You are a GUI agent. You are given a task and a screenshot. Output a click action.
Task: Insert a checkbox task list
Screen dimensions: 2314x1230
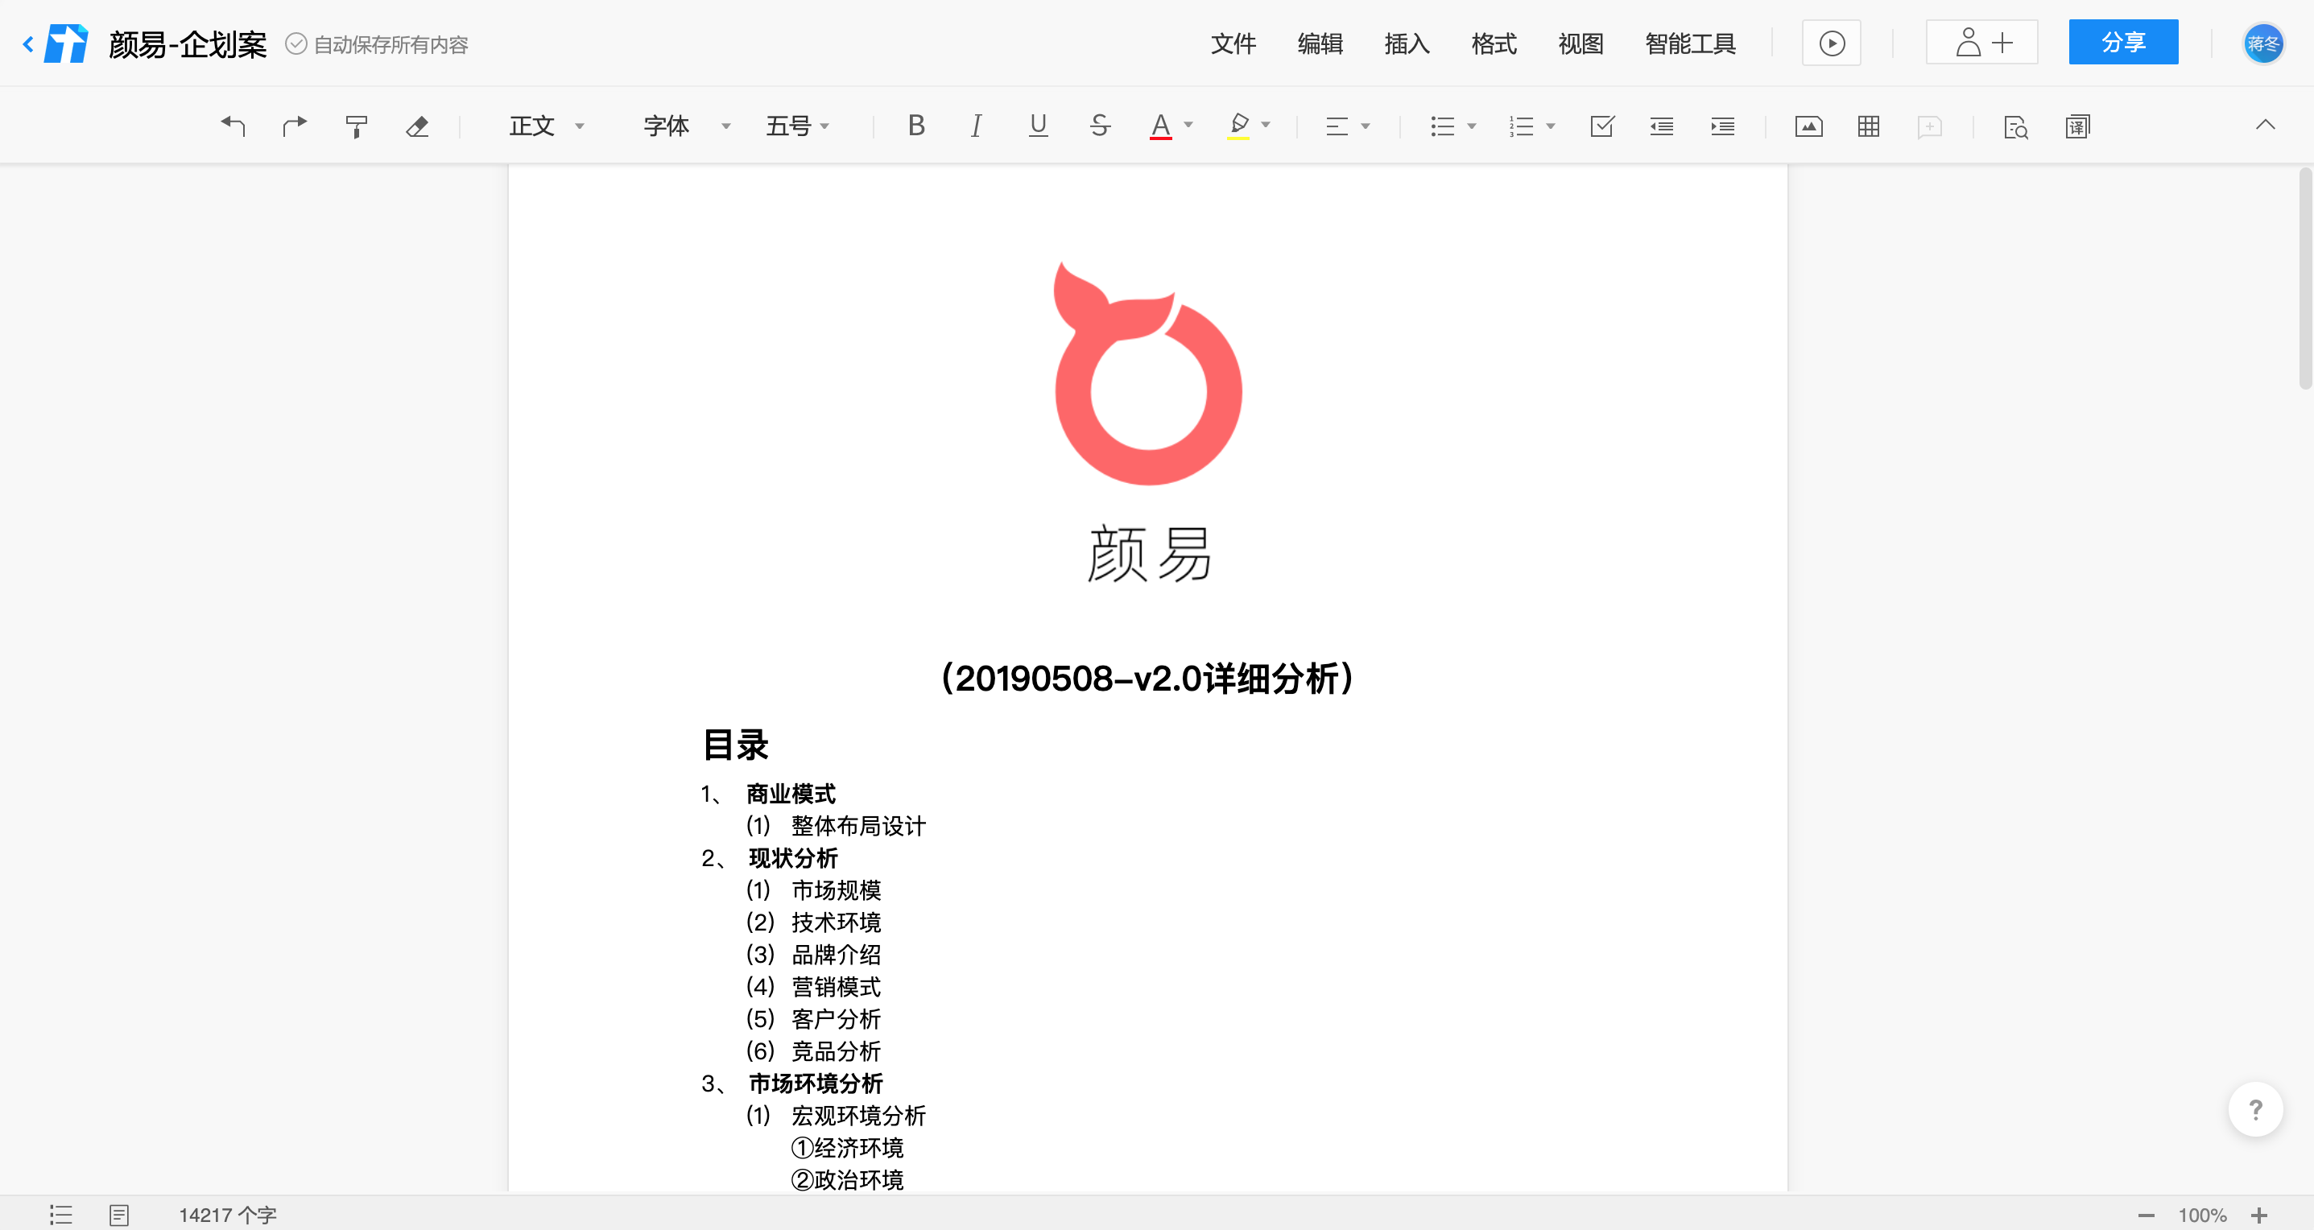click(1601, 126)
